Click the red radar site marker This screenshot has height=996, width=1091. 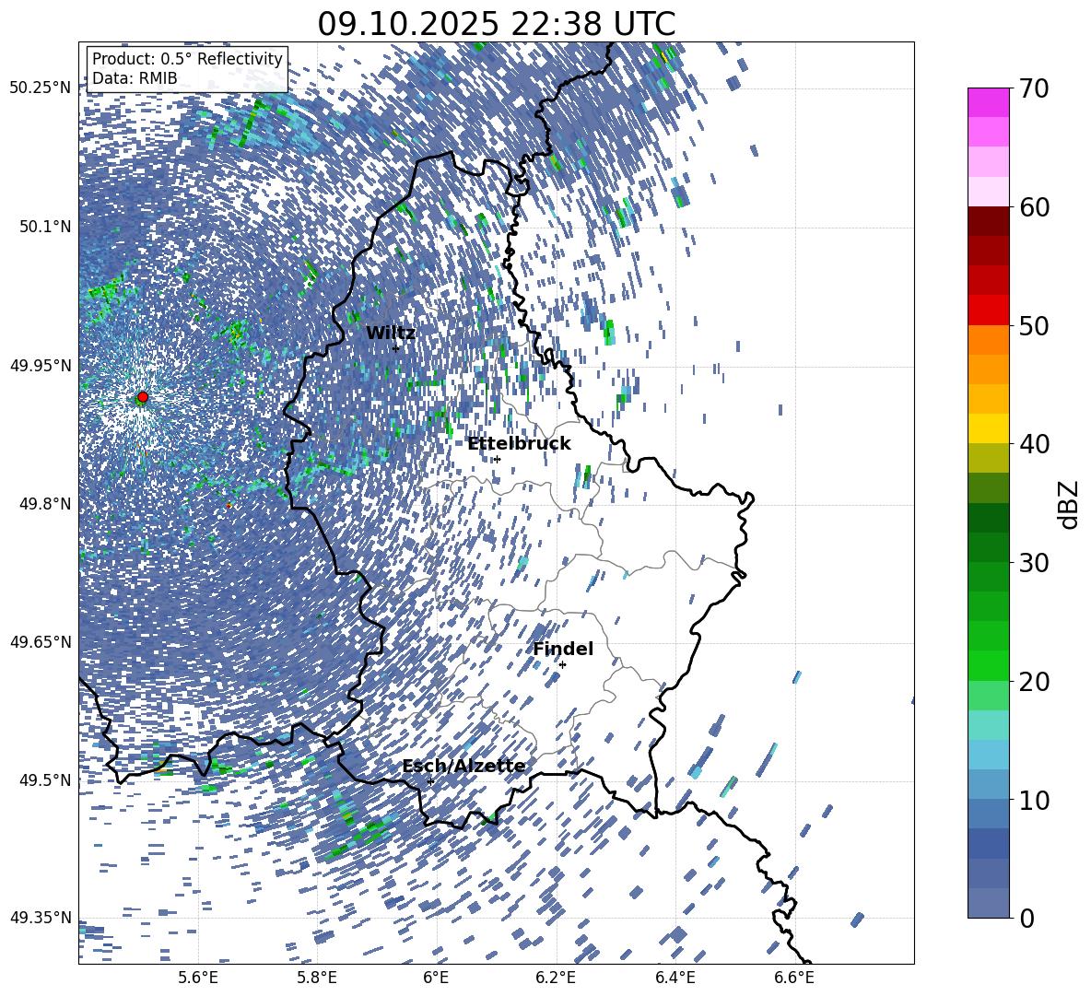[x=143, y=397]
